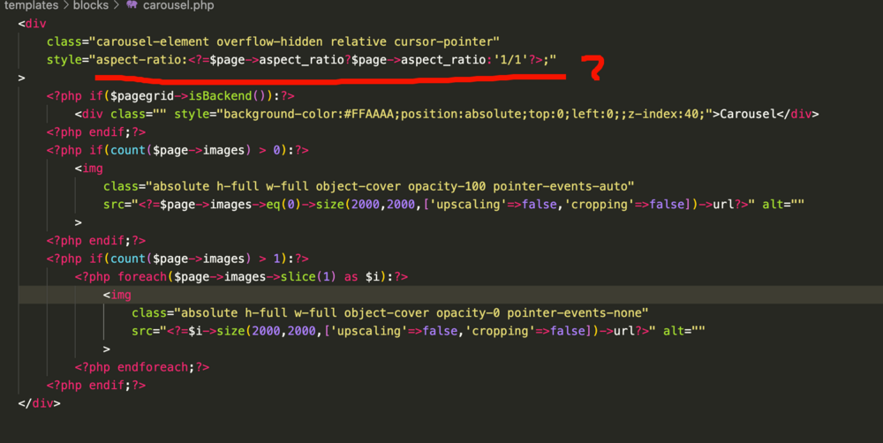883x443 pixels.
Task: Click the PHP elephant icon beside carousel.php
Action: coord(132,4)
